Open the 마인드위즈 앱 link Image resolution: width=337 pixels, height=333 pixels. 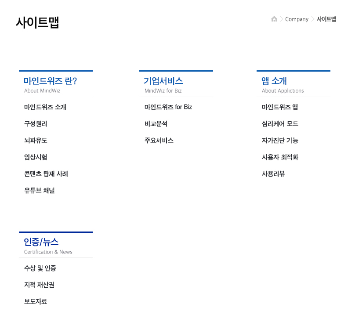pyautogui.click(x=279, y=107)
